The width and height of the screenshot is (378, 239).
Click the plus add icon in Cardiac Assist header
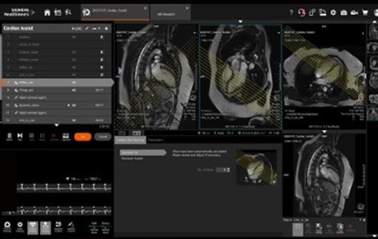pyautogui.click(x=106, y=28)
